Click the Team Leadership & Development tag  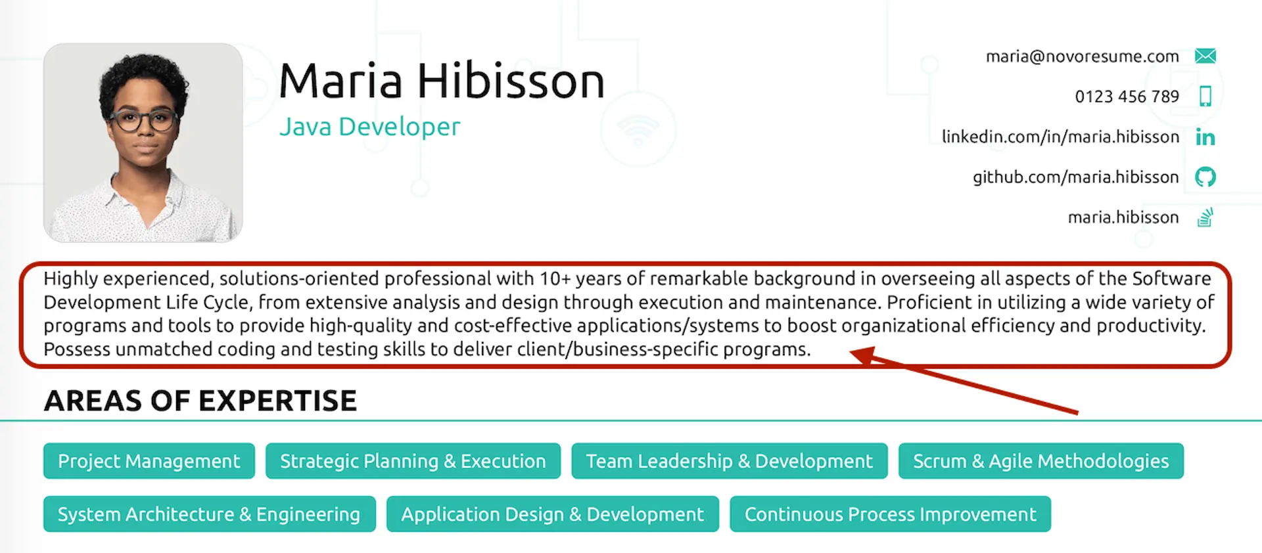click(x=729, y=461)
